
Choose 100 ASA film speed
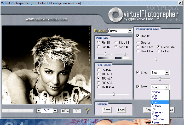98,74
